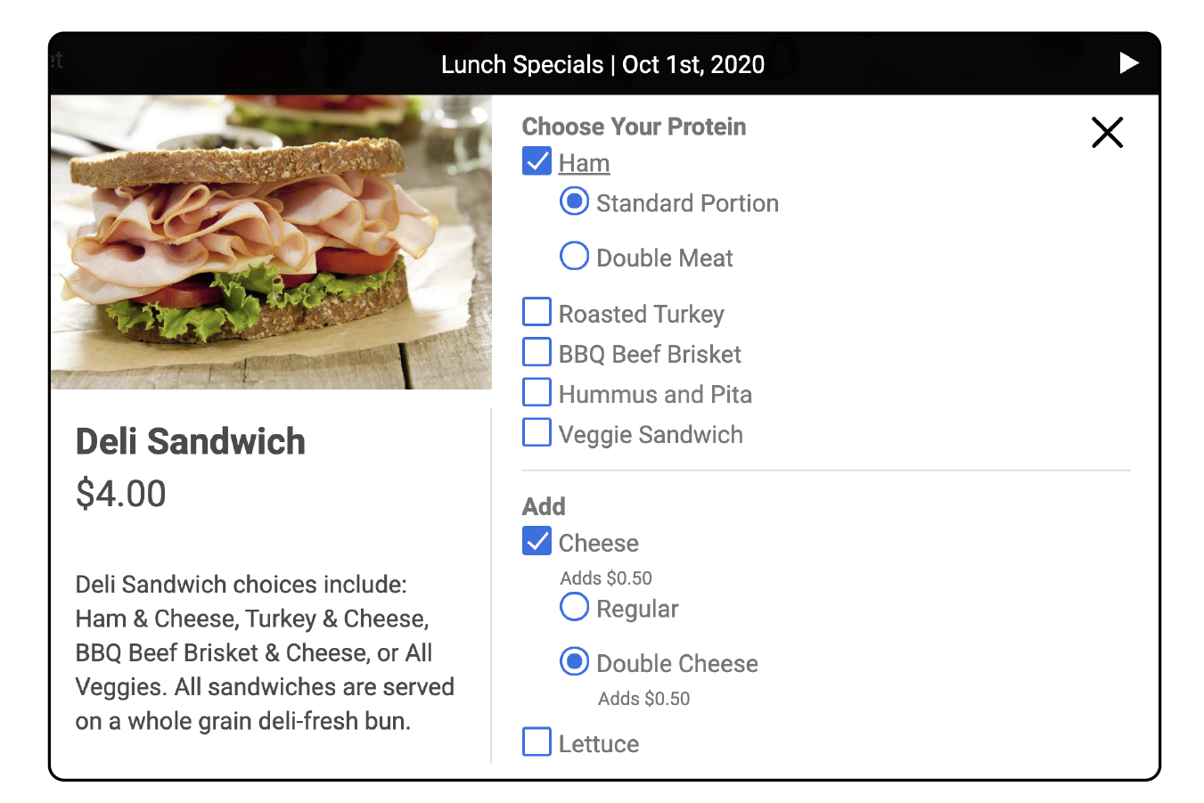The width and height of the screenshot is (1204, 803).
Task: Choose the Double Meat option
Action: (574, 256)
